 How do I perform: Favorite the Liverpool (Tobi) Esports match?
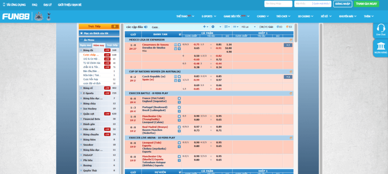point(179,143)
